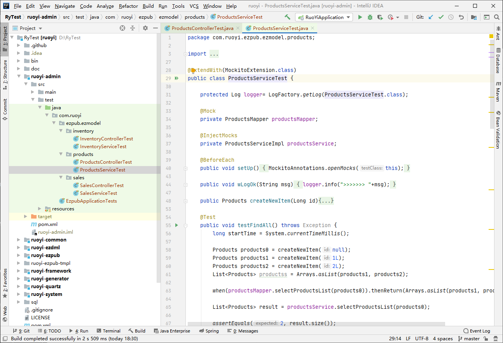Toggle the Structure tool window stripe
503x343 pixels.
click(x=5, y=74)
